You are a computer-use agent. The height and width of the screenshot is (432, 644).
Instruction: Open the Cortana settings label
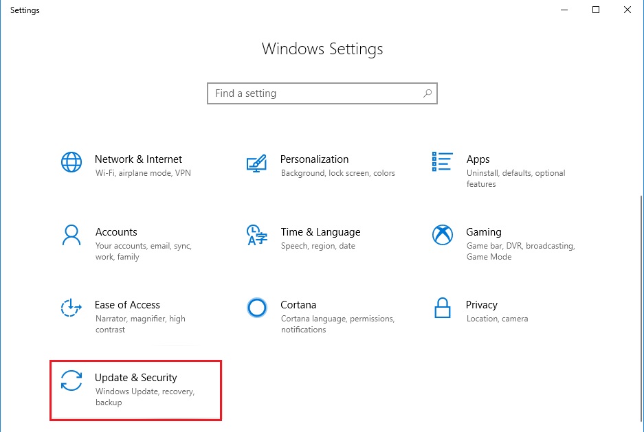[298, 305]
